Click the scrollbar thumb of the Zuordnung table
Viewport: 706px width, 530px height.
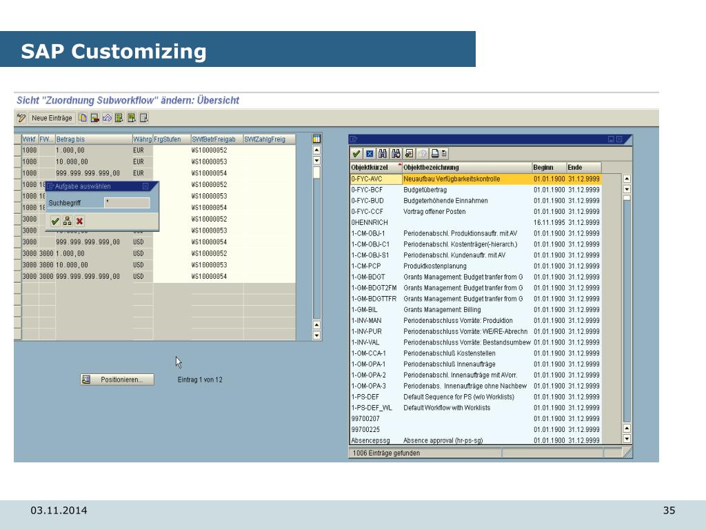point(316,173)
